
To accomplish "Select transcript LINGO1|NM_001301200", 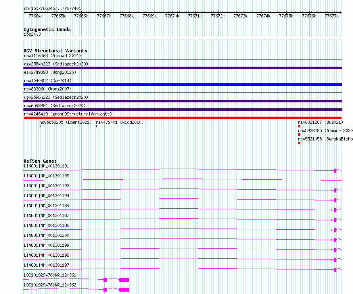I will (x=46, y=235).
